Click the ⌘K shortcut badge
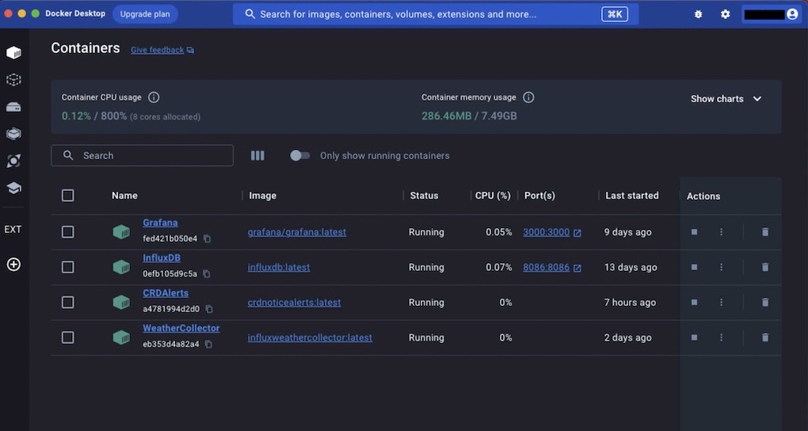Screen dimensions: 808x431 615,14
